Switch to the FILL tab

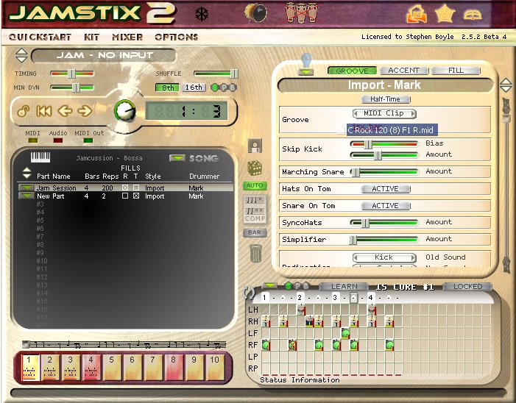click(x=456, y=71)
